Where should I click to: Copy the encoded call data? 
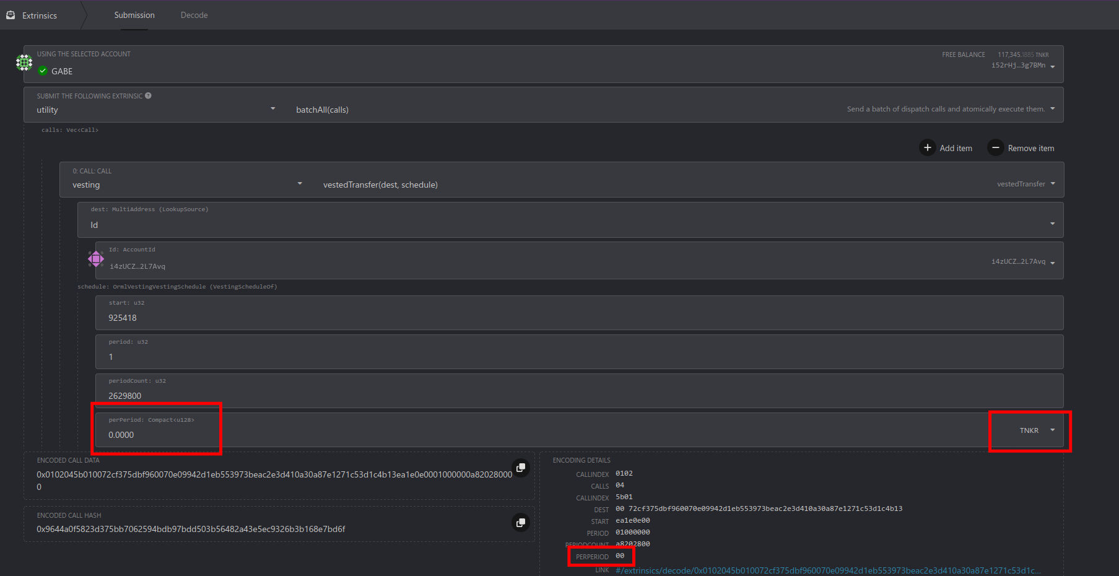coord(521,468)
